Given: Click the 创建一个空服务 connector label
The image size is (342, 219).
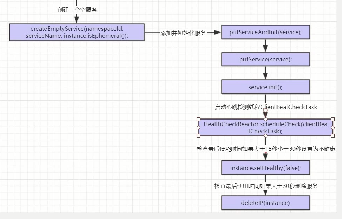Looking at the screenshot, I should tap(77, 10).
